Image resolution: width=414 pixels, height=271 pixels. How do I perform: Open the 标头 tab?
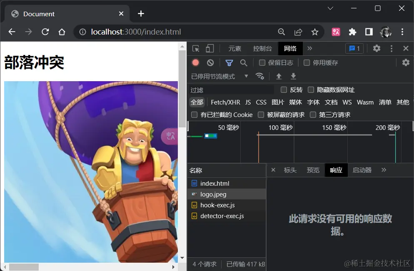pos(290,170)
